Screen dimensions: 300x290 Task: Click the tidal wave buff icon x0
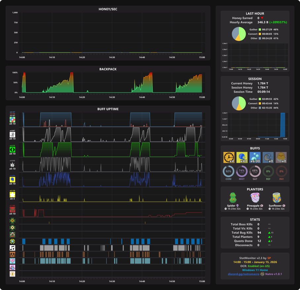coord(268,158)
